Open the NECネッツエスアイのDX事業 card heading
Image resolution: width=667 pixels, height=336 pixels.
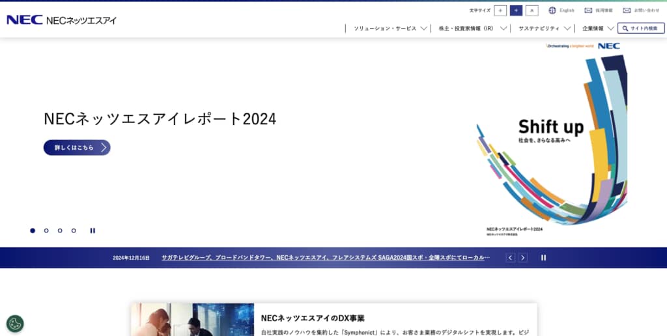coord(313,318)
